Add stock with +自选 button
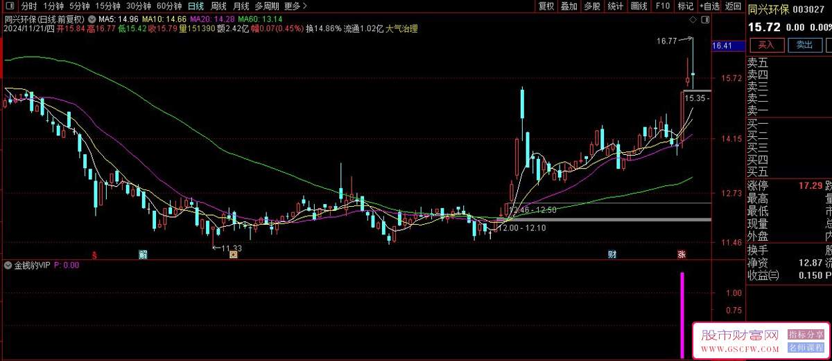 point(709,6)
